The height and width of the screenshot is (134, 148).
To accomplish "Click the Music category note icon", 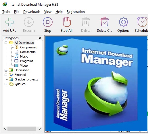I will point(17,56).
